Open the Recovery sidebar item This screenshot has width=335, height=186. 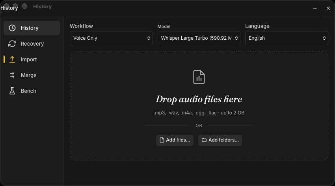[x=32, y=44]
